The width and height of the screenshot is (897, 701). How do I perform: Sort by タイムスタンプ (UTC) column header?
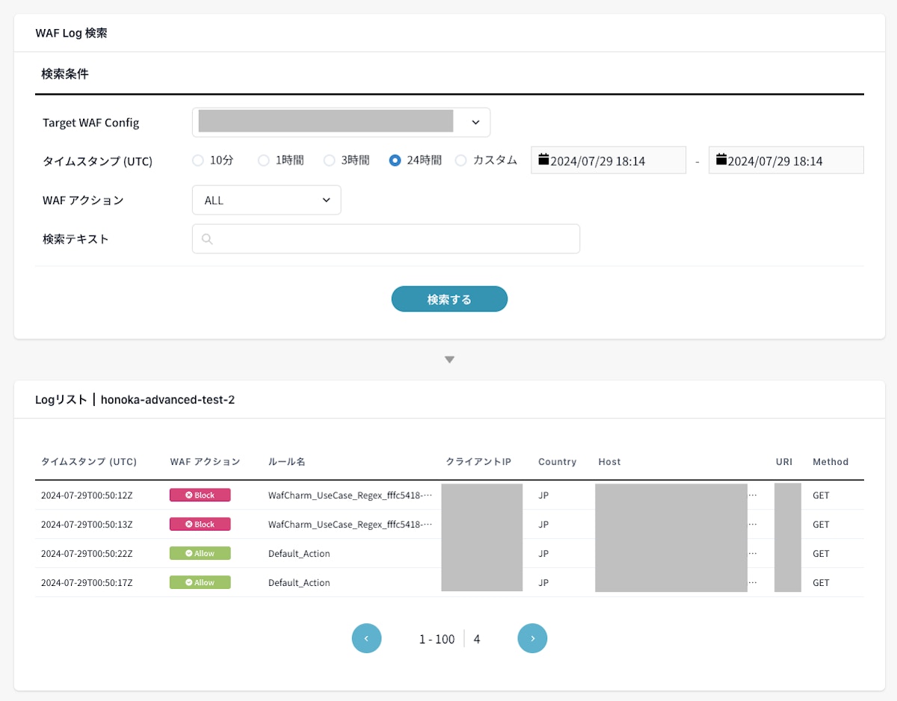pos(89,462)
